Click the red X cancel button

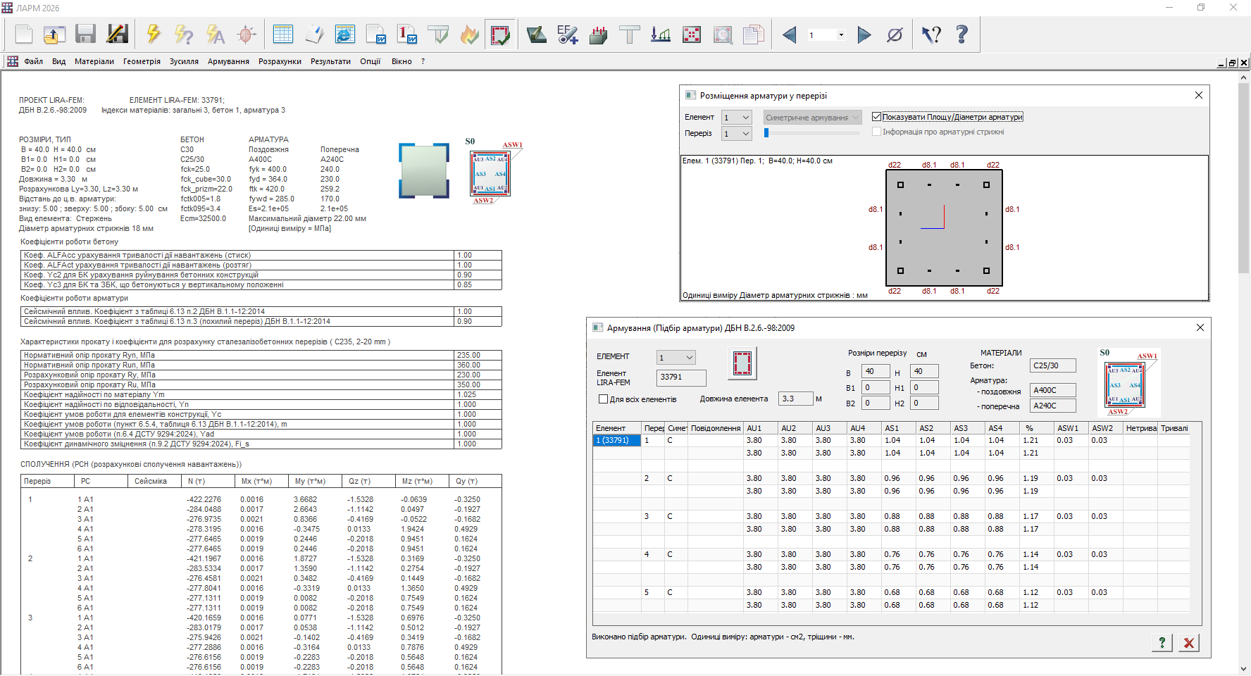tap(1189, 642)
